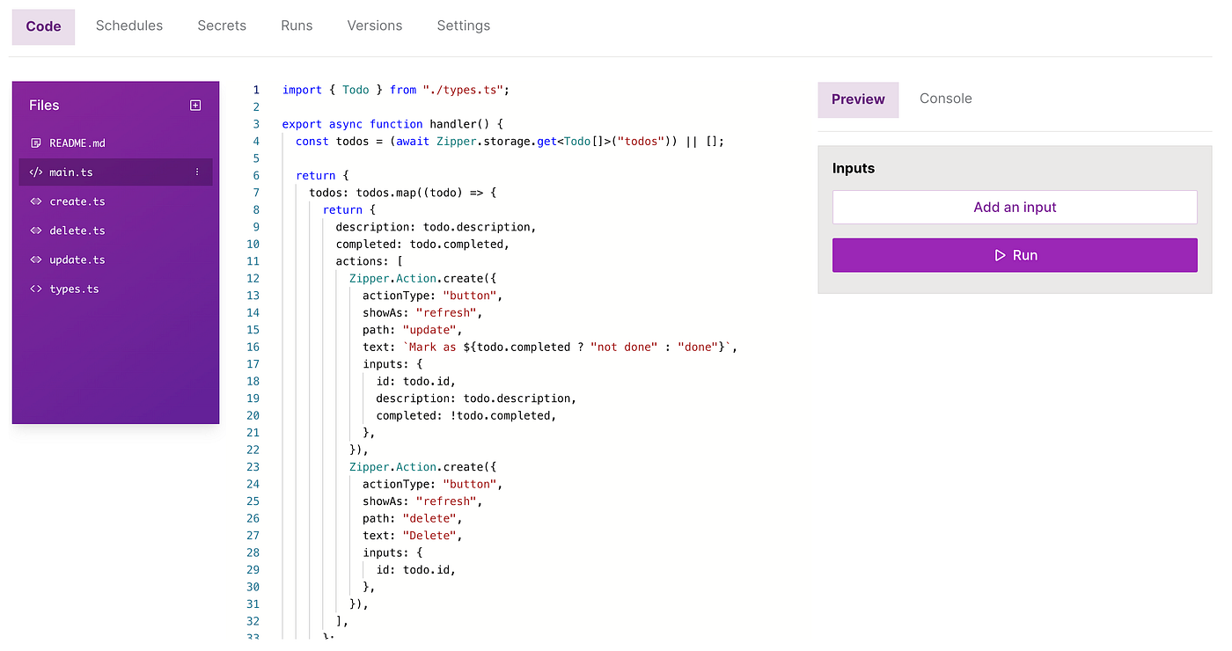Select the Preview tab
The image size is (1232, 651).
(x=858, y=99)
